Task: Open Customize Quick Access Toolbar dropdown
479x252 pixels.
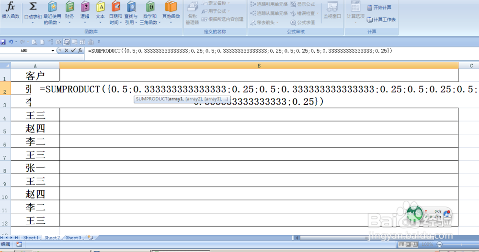Action: (99, 42)
